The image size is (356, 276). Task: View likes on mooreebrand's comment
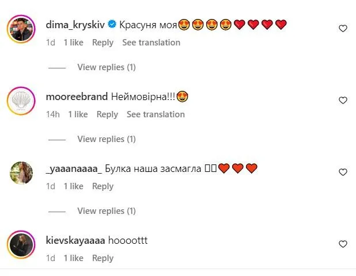[x=78, y=114]
